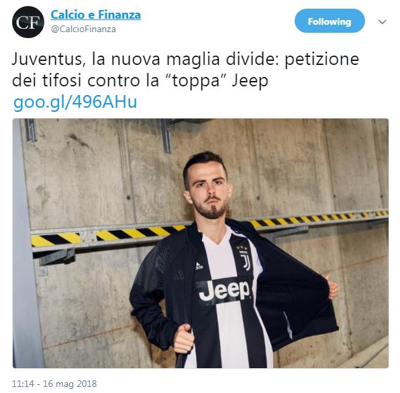Viewport: 400px width, 393px height.
Task: Click the three stars above the crest
Action: click(242, 248)
